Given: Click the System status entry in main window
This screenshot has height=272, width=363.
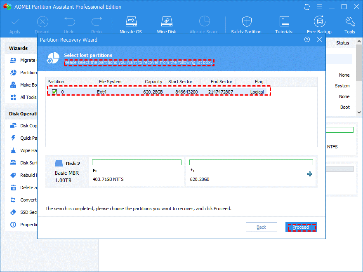Looking at the screenshot, I should [x=342, y=86].
